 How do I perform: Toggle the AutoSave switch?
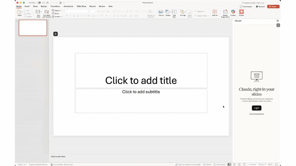(x=39, y=3)
